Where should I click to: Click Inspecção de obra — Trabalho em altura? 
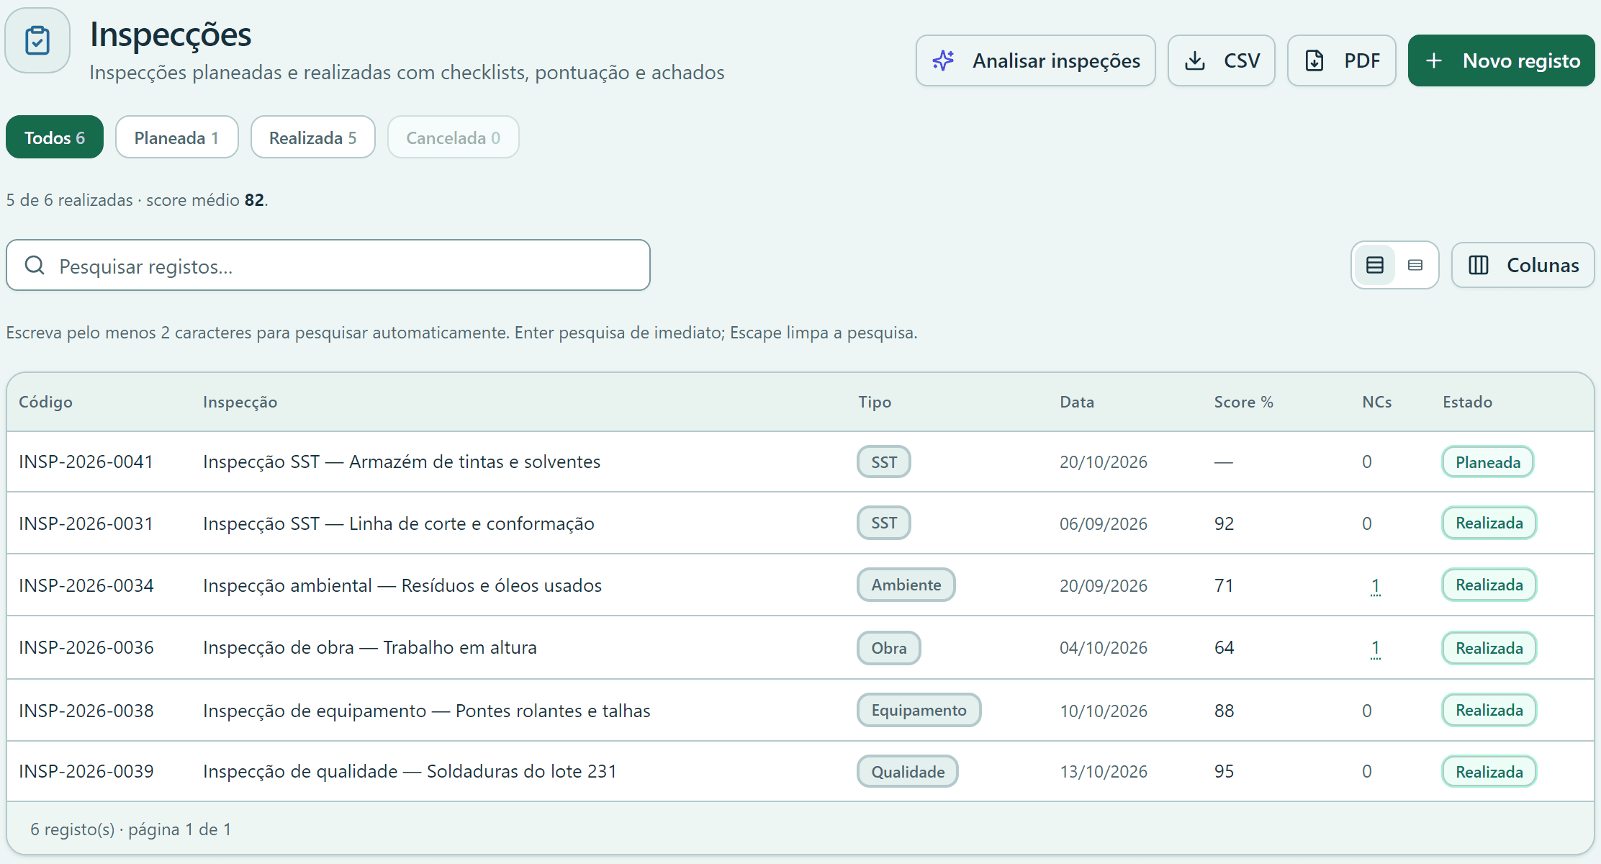pos(370,647)
